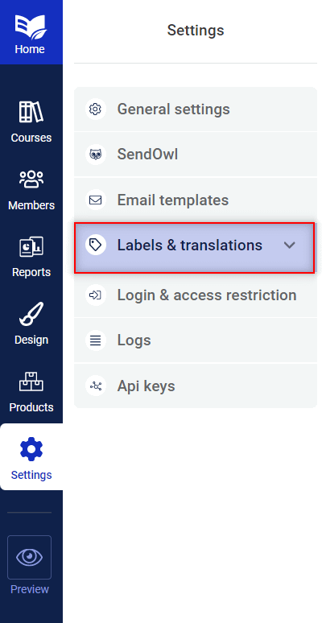Click the Home book logo icon
Image resolution: width=322 pixels, height=623 pixels.
tap(31, 27)
